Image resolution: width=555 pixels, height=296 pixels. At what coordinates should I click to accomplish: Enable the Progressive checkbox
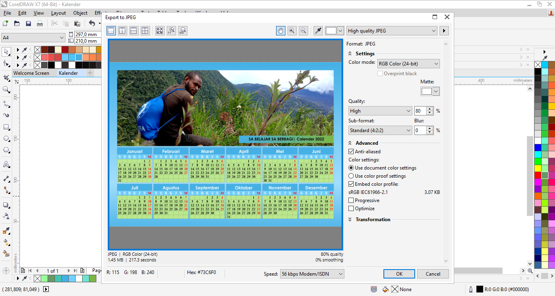(x=351, y=200)
